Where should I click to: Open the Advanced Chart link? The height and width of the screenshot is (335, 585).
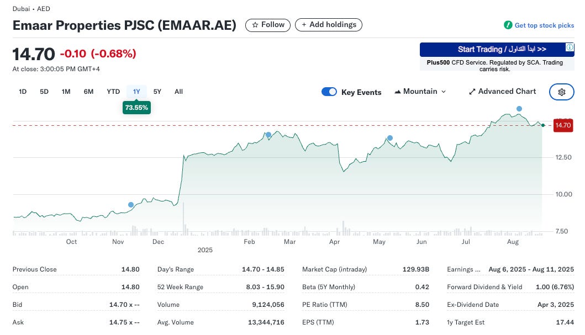point(503,92)
